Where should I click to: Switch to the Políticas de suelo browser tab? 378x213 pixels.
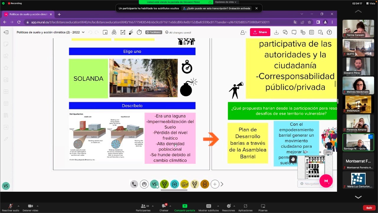click(x=28, y=14)
